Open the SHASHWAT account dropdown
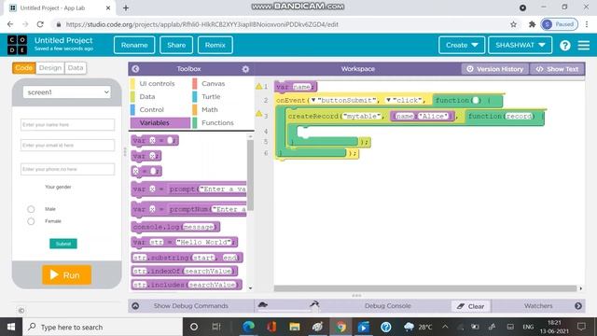This screenshot has height=336, width=597. click(x=520, y=45)
